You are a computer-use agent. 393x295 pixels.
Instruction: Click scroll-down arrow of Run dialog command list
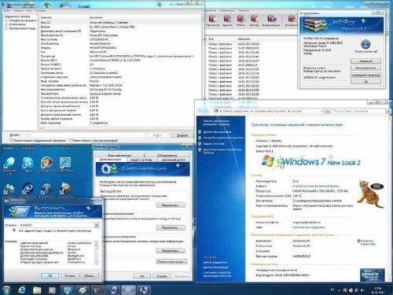point(96,262)
